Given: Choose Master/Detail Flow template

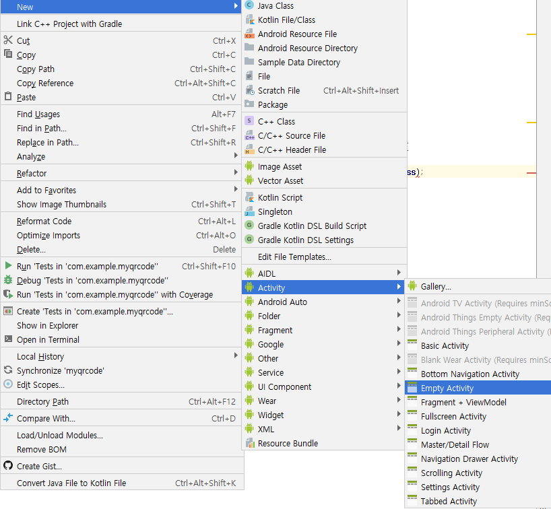Looking at the screenshot, I should pos(478,444).
